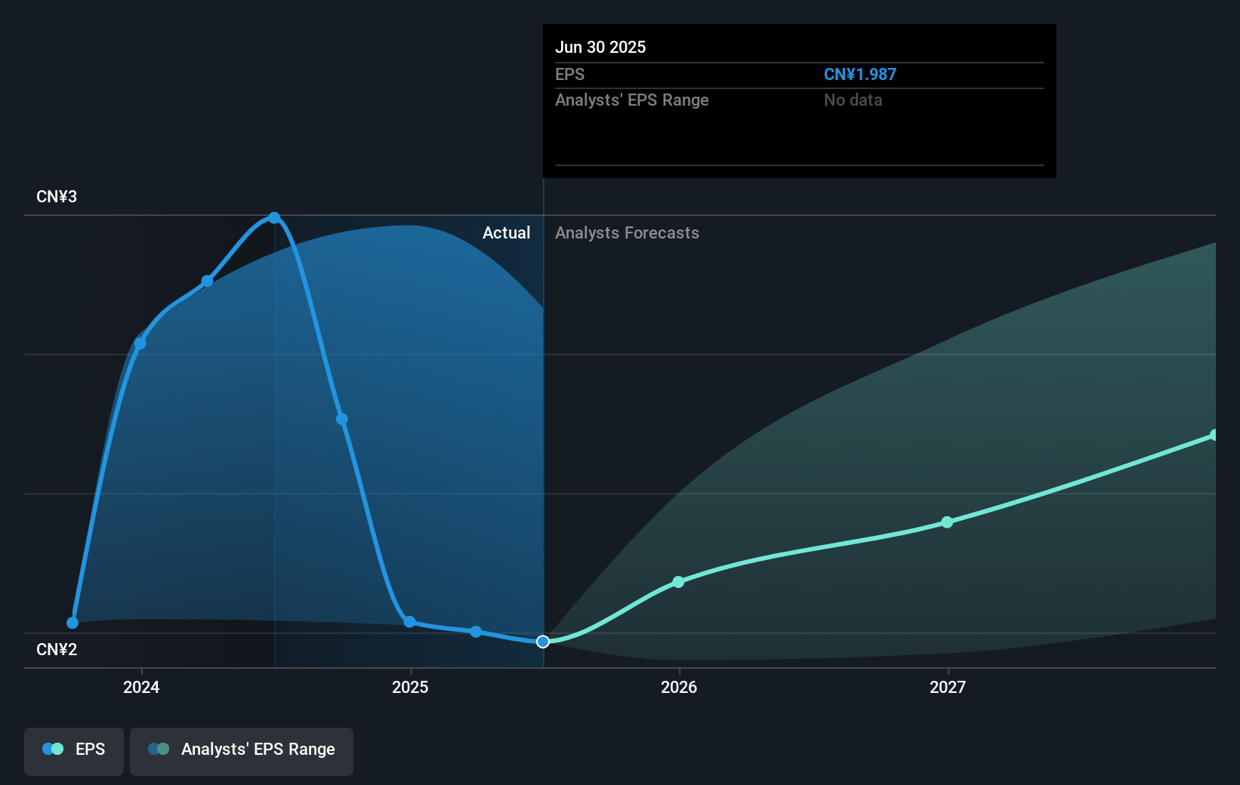The width and height of the screenshot is (1240, 785).
Task: Click the peak EPS data point near CN¥3
Action: click(274, 217)
